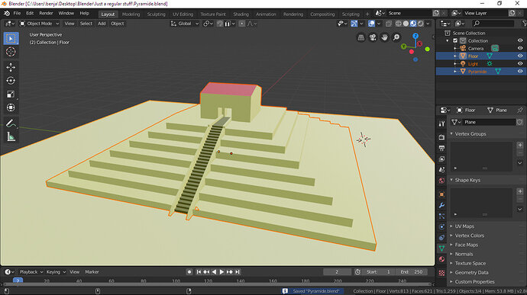Screen dimensions: 527x295
Task: Open Output properties tab
Action: point(441,148)
